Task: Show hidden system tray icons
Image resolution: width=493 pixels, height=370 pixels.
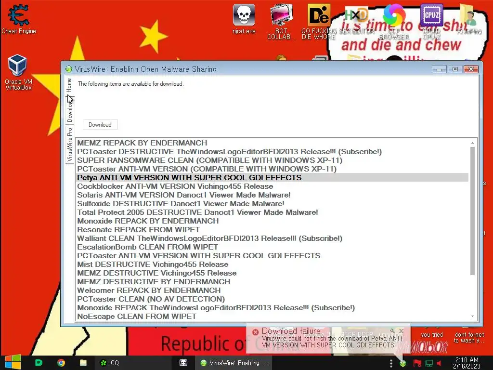Action: [x=391, y=363]
